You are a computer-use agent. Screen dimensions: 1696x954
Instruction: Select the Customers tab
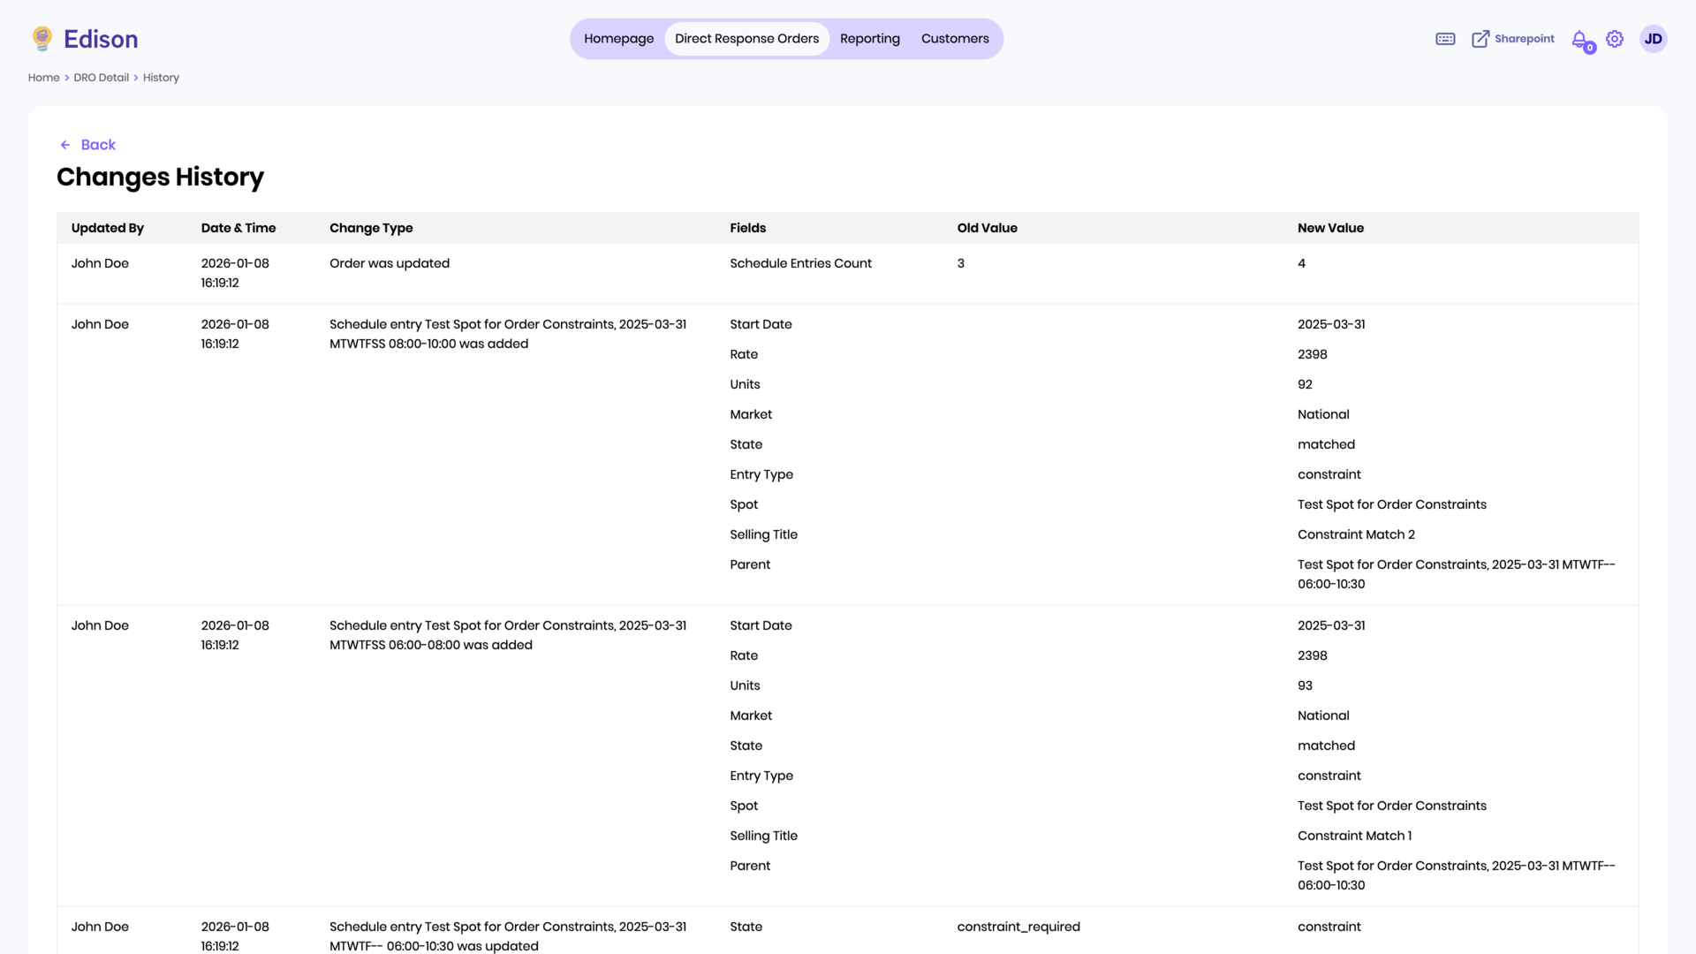click(x=955, y=38)
